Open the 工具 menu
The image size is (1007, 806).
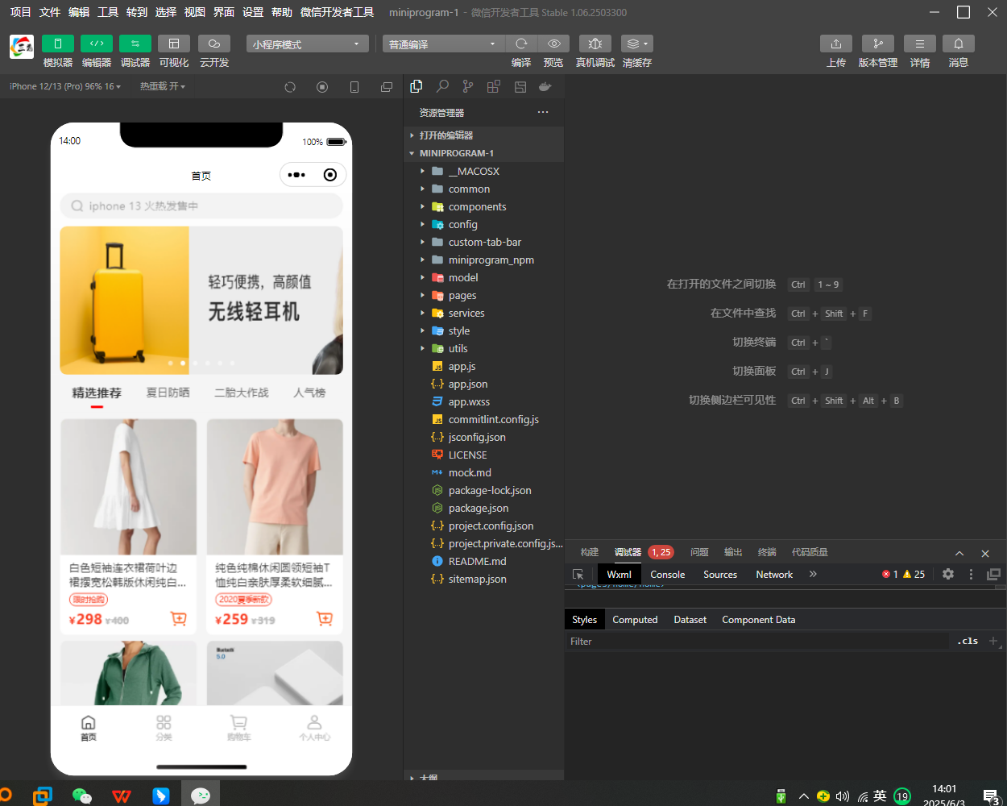(x=108, y=12)
